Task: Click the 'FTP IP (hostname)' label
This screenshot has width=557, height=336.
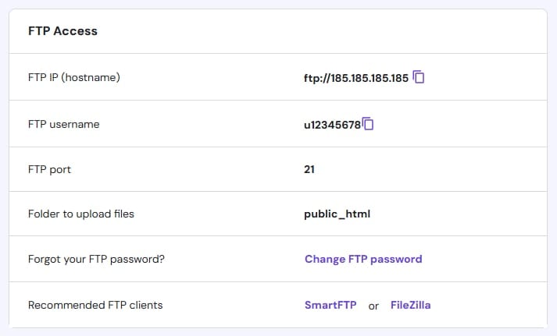Action: 73,78
